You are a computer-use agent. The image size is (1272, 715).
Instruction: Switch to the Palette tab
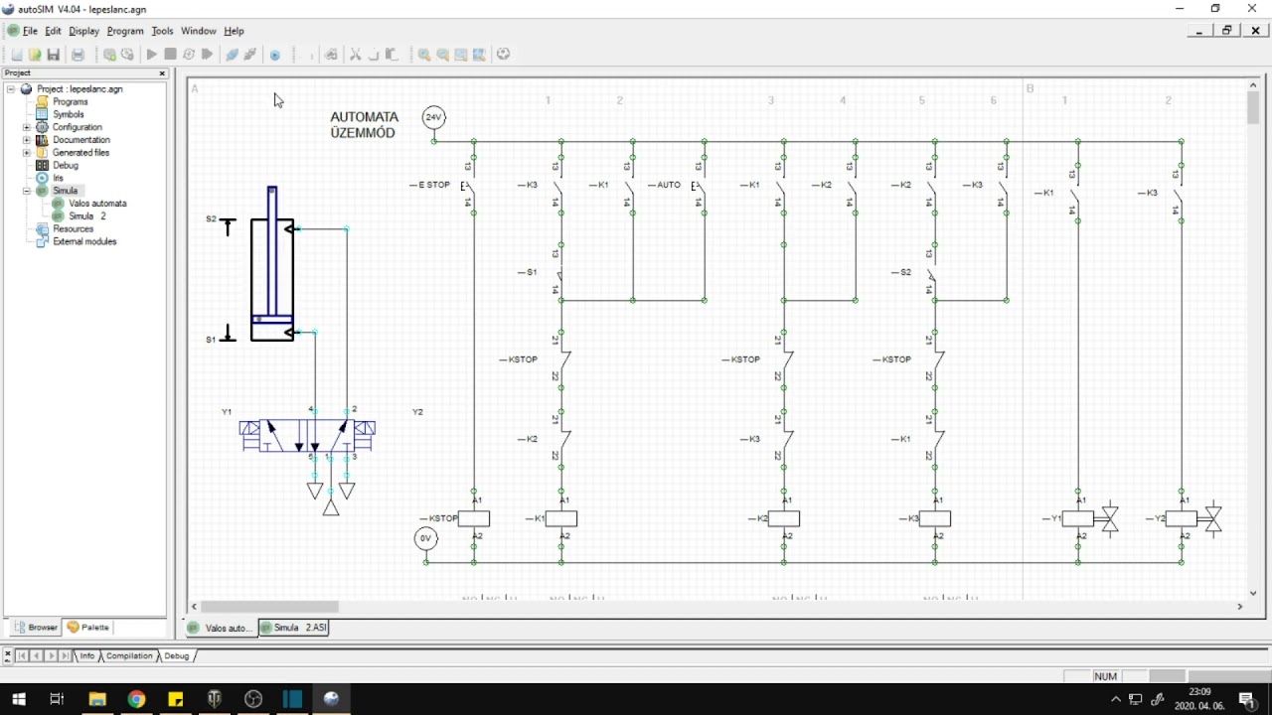87,628
